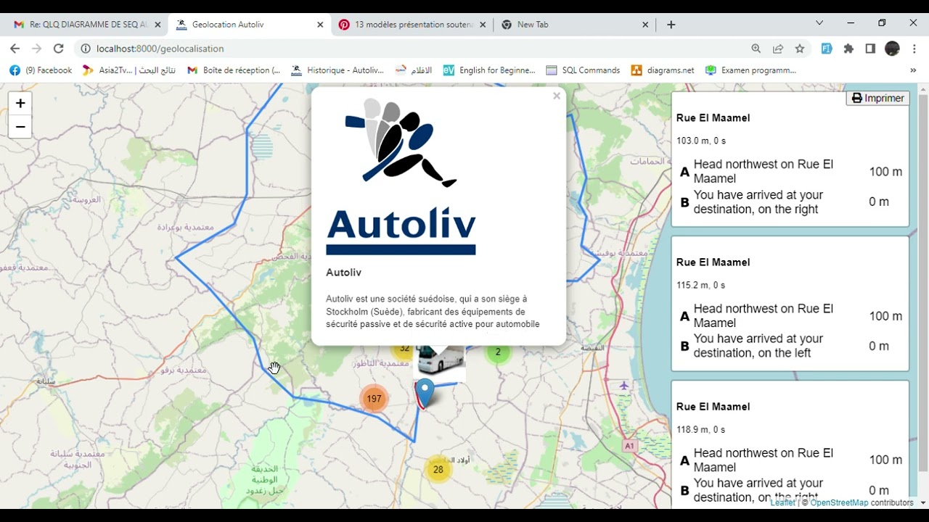Reload the geolocalisation page
This screenshot has height=522, width=929.
[59, 49]
